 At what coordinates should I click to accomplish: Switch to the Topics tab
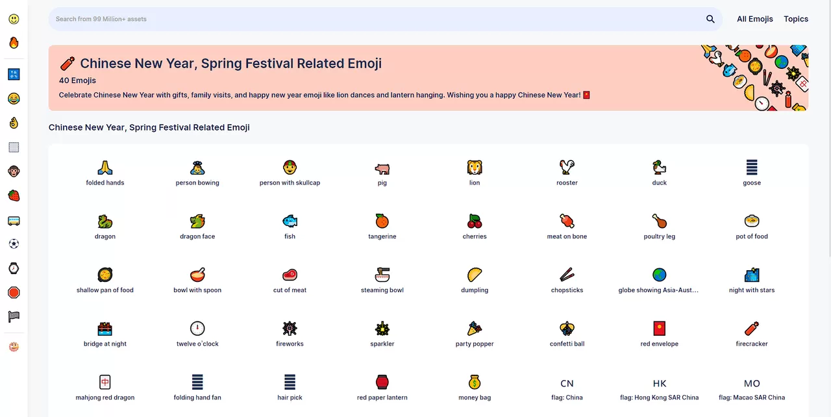pos(796,19)
